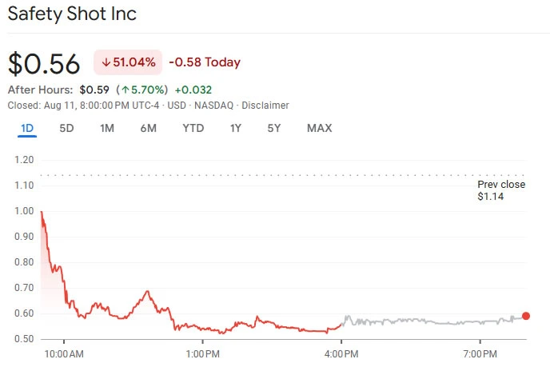Switch to the 1Y chart tab
This screenshot has height=367, width=550.
pos(236,129)
